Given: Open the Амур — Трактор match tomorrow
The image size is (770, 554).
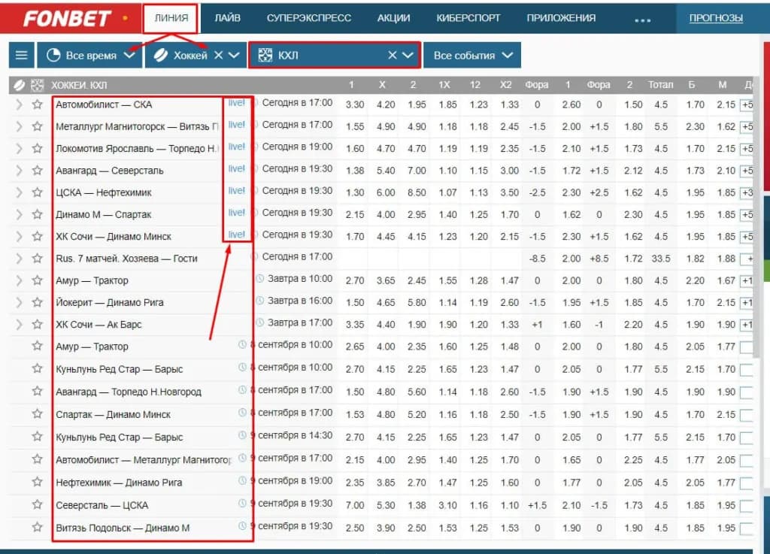Looking at the screenshot, I should [x=92, y=280].
